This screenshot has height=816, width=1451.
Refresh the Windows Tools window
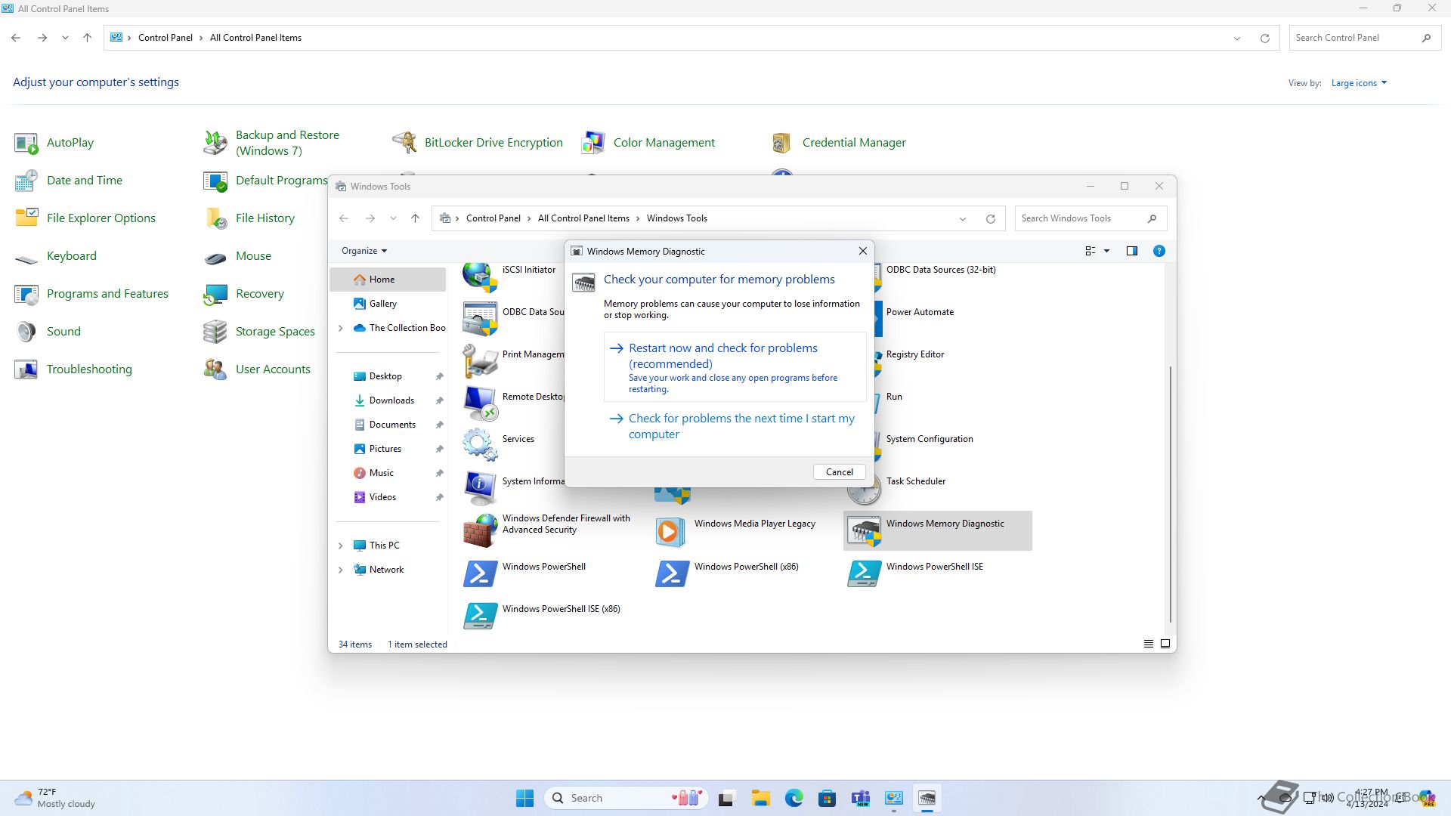pyautogui.click(x=990, y=218)
